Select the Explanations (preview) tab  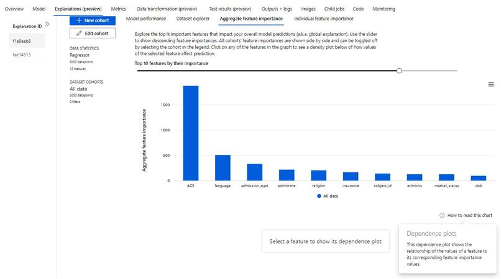tap(78, 9)
